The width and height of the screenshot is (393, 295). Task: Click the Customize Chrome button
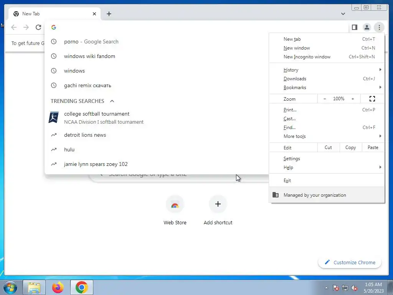pos(350,262)
